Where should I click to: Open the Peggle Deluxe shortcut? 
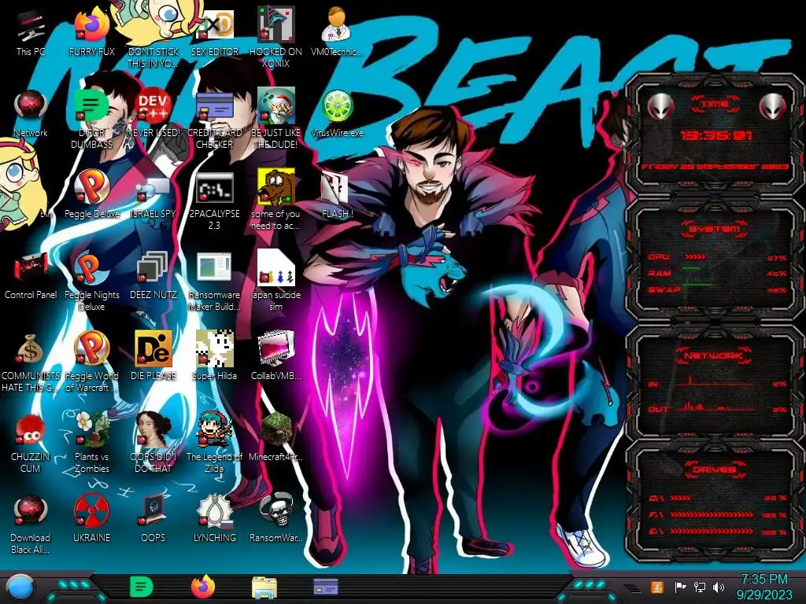[x=91, y=187]
